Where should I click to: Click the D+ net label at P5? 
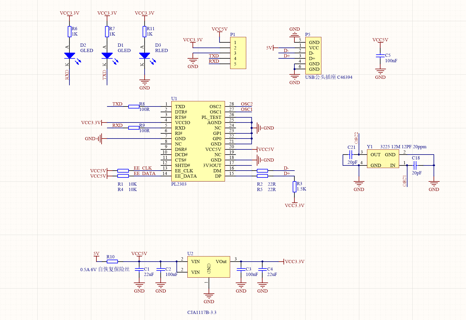[x=287, y=56]
